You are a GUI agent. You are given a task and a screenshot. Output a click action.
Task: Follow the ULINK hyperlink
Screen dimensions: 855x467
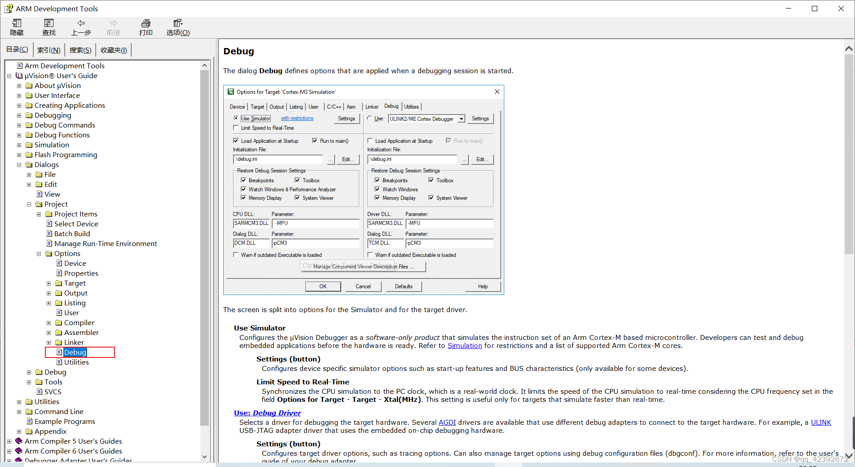click(821, 423)
